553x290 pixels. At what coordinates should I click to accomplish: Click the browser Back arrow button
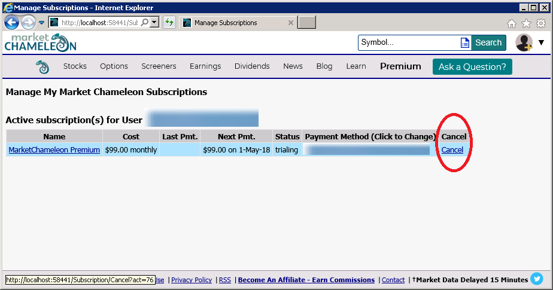(11, 23)
